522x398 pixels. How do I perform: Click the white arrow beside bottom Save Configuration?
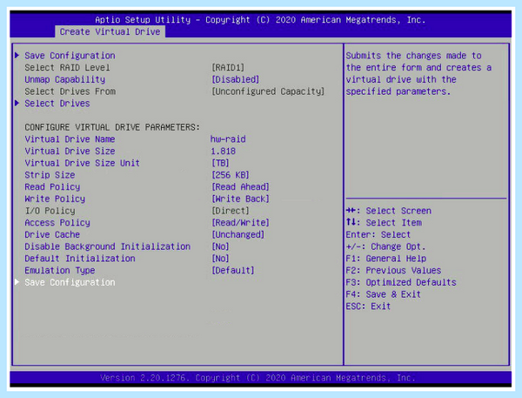click(17, 282)
